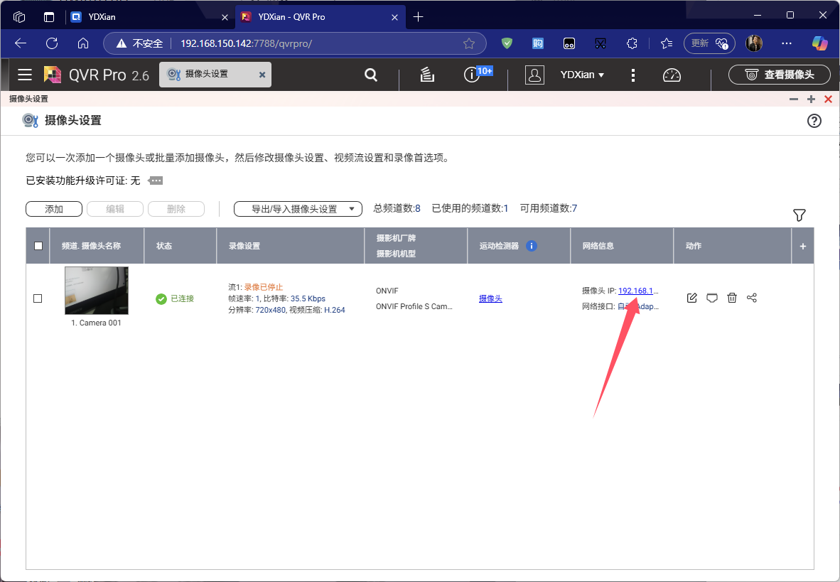Open the QVR Pro hamburger main menu
This screenshot has height=582, width=840.
pyautogui.click(x=25, y=75)
